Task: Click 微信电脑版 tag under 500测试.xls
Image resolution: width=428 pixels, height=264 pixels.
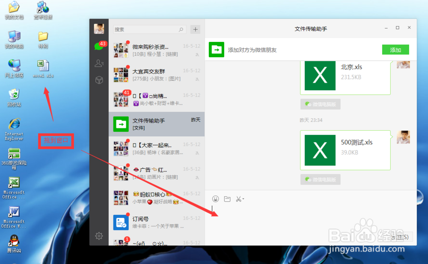Action: pyautogui.click(x=321, y=179)
